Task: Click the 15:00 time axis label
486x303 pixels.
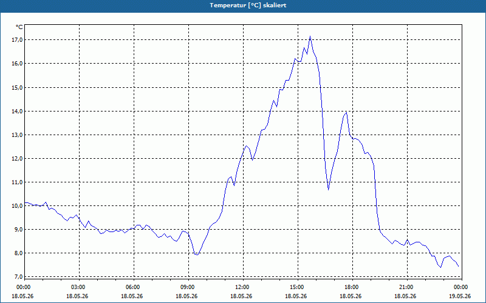Action: (298, 287)
